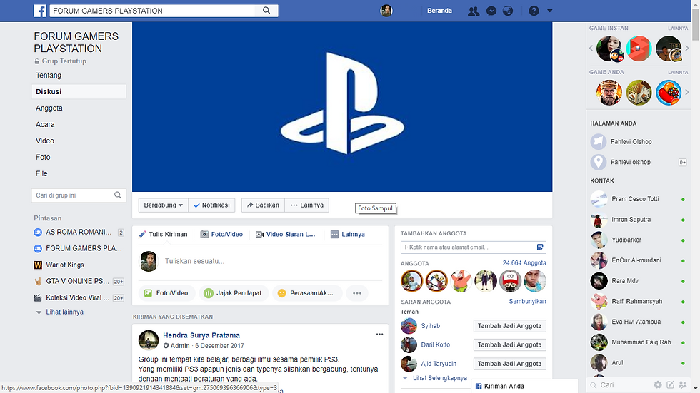Toggle the Notifikasi button
700x393 pixels.
tap(211, 205)
